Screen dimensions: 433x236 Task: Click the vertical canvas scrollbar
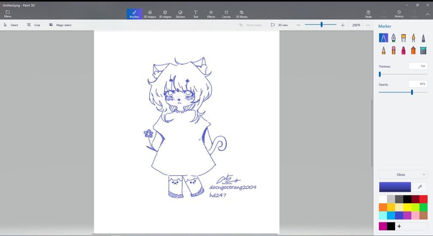tap(372, 133)
